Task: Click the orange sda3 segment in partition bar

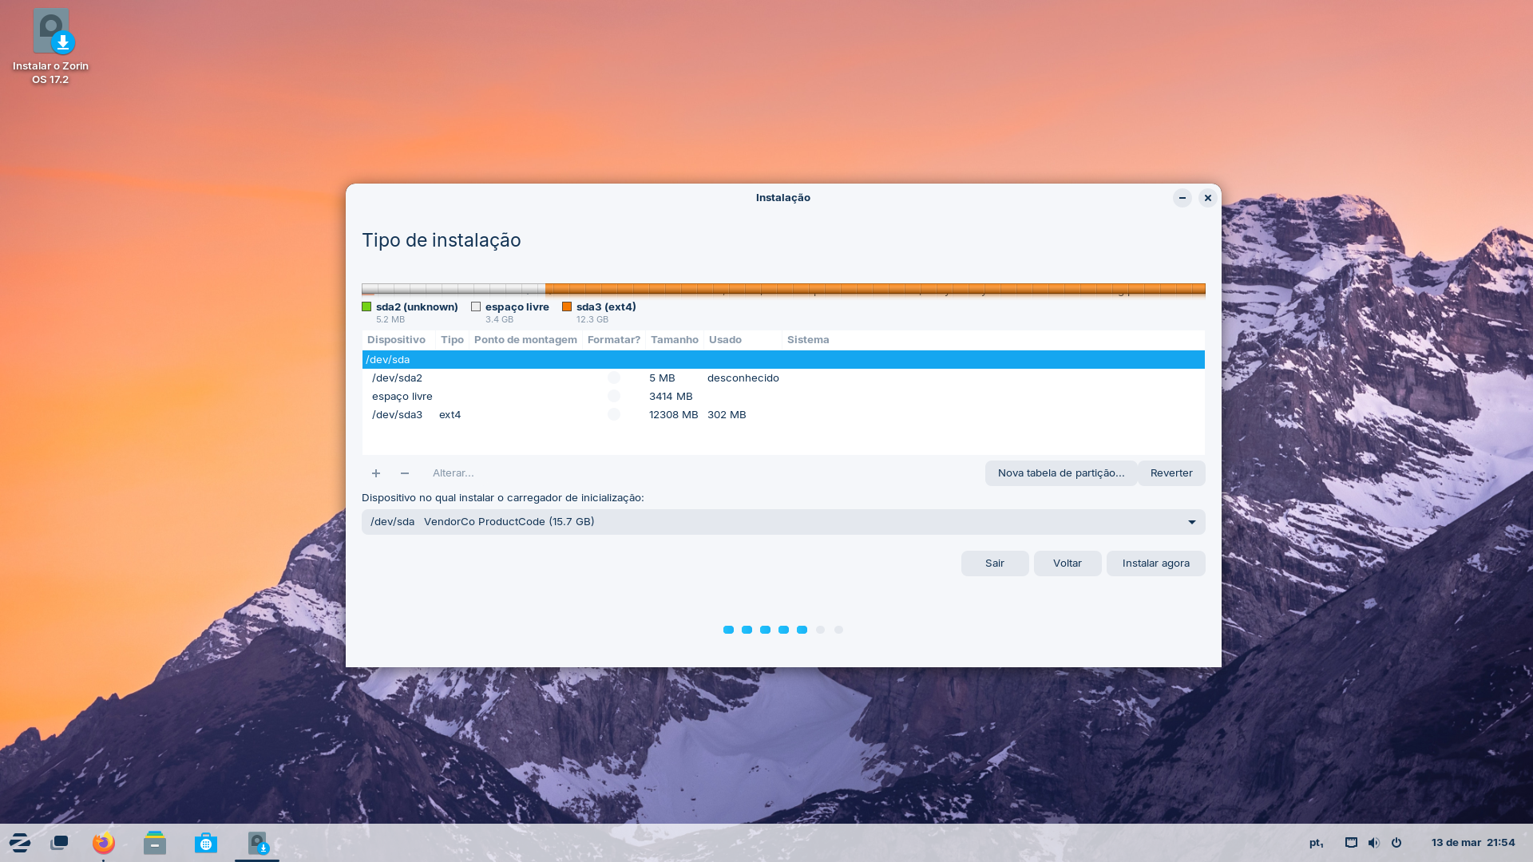Action: coord(875,289)
